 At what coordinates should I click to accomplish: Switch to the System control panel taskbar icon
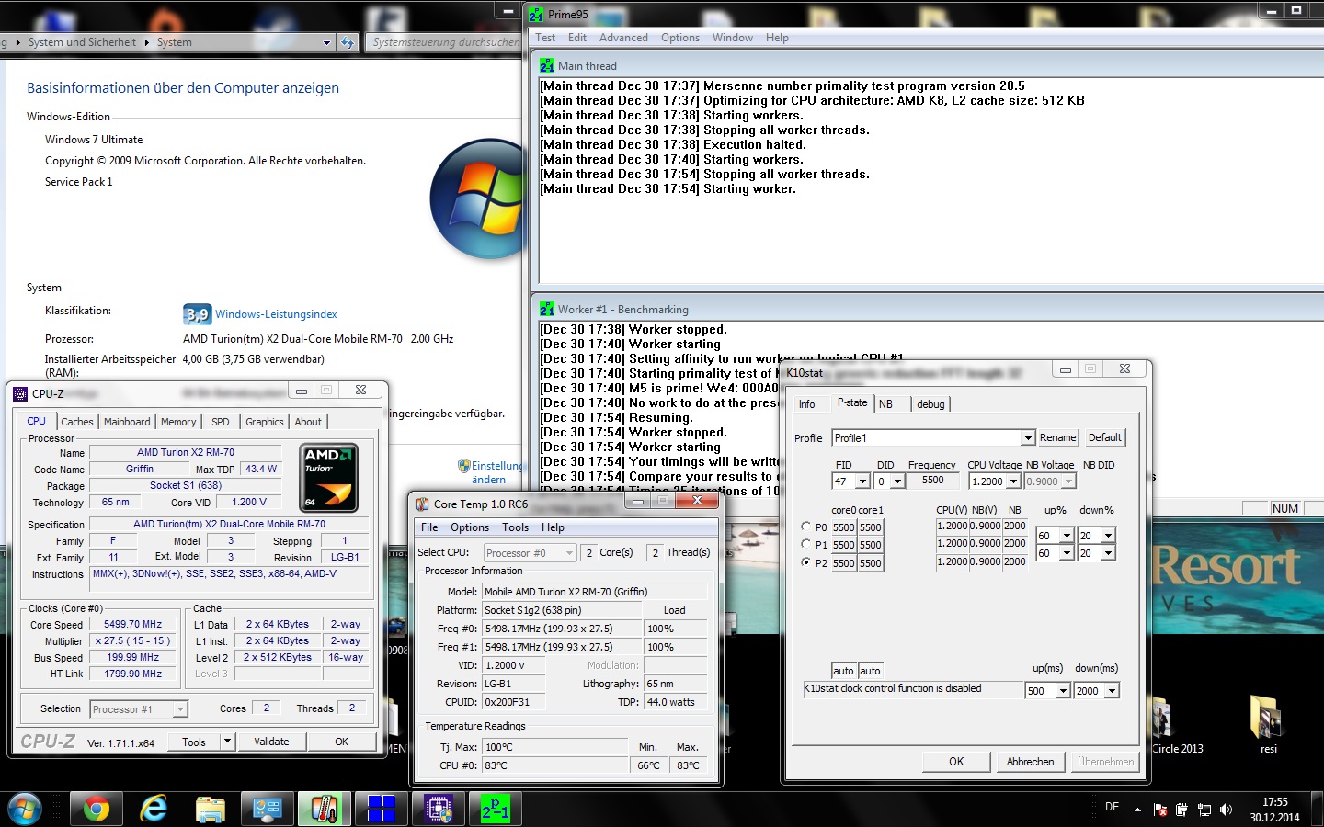coord(268,809)
